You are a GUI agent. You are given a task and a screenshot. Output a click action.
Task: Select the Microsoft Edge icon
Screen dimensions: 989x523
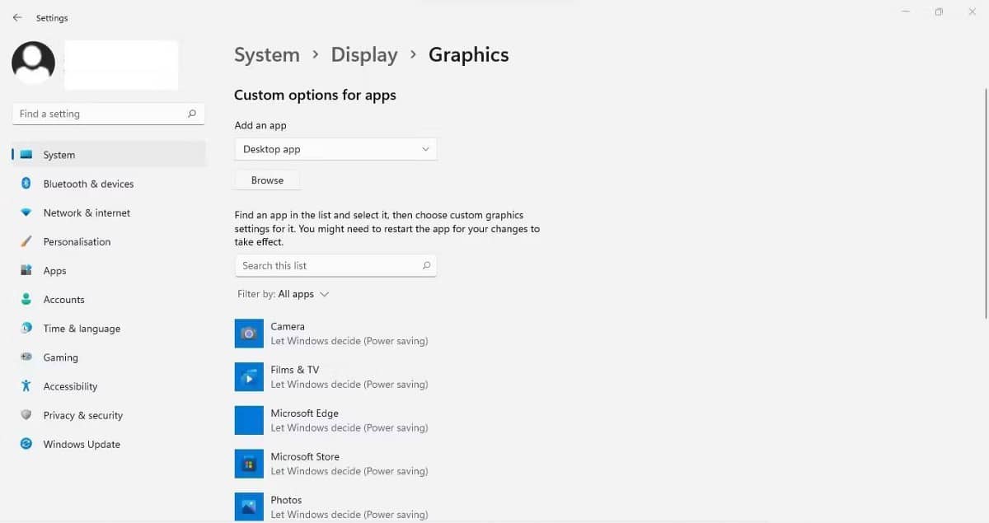(x=249, y=420)
